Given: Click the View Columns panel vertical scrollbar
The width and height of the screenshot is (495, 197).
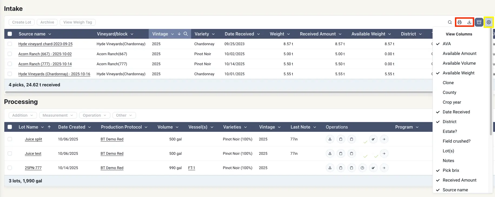Looking at the screenshot, I should (491, 81).
